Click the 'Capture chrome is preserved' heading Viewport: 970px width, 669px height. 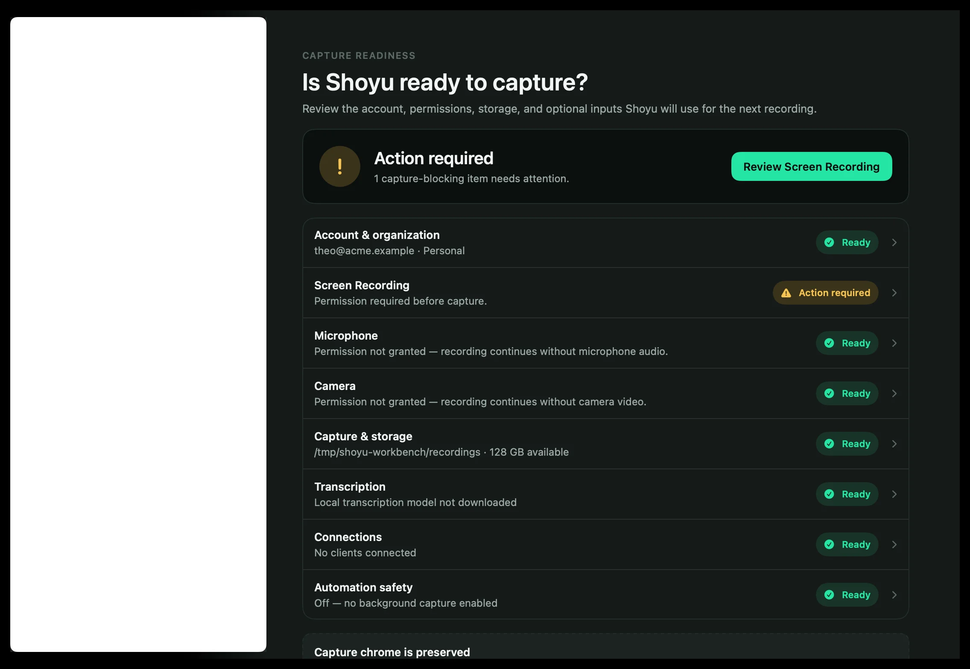click(392, 652)
